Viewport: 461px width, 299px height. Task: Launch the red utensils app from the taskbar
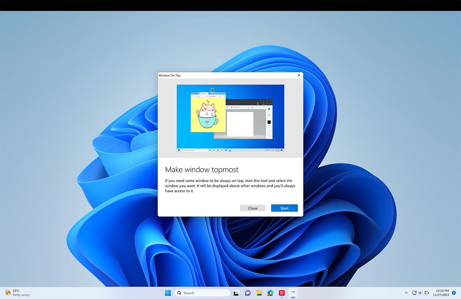pyautogui.click(x=282, y=293)
